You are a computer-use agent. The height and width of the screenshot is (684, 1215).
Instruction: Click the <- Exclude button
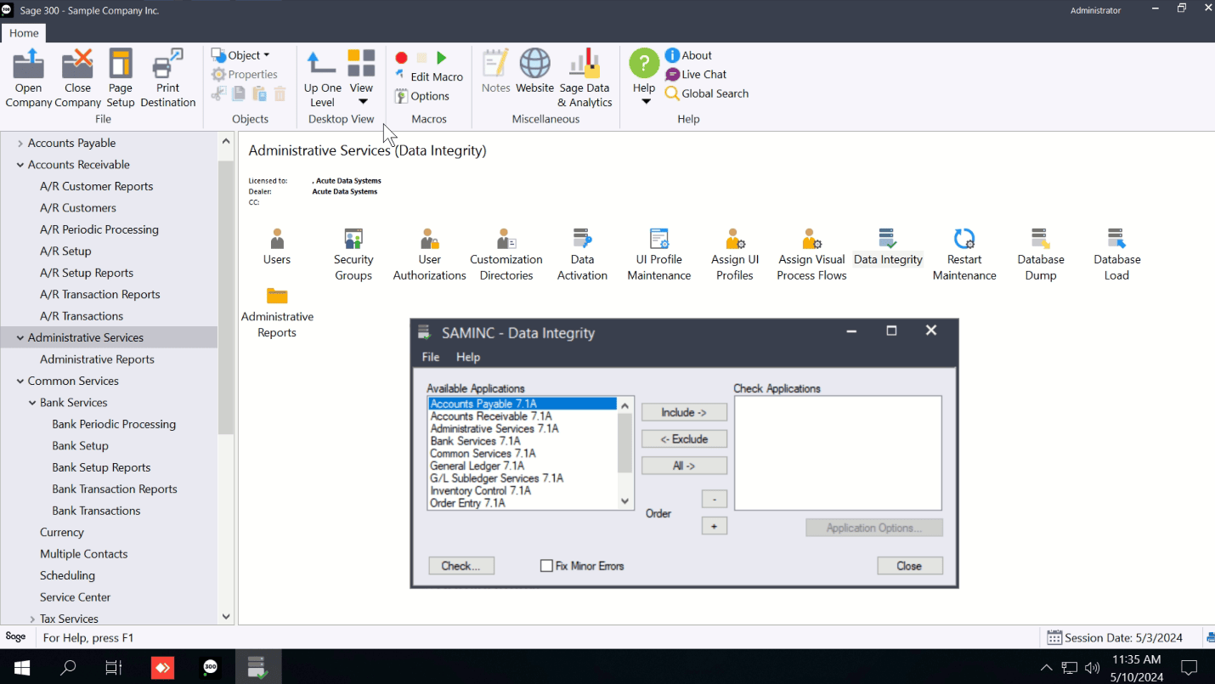click(x=684, y=439)
